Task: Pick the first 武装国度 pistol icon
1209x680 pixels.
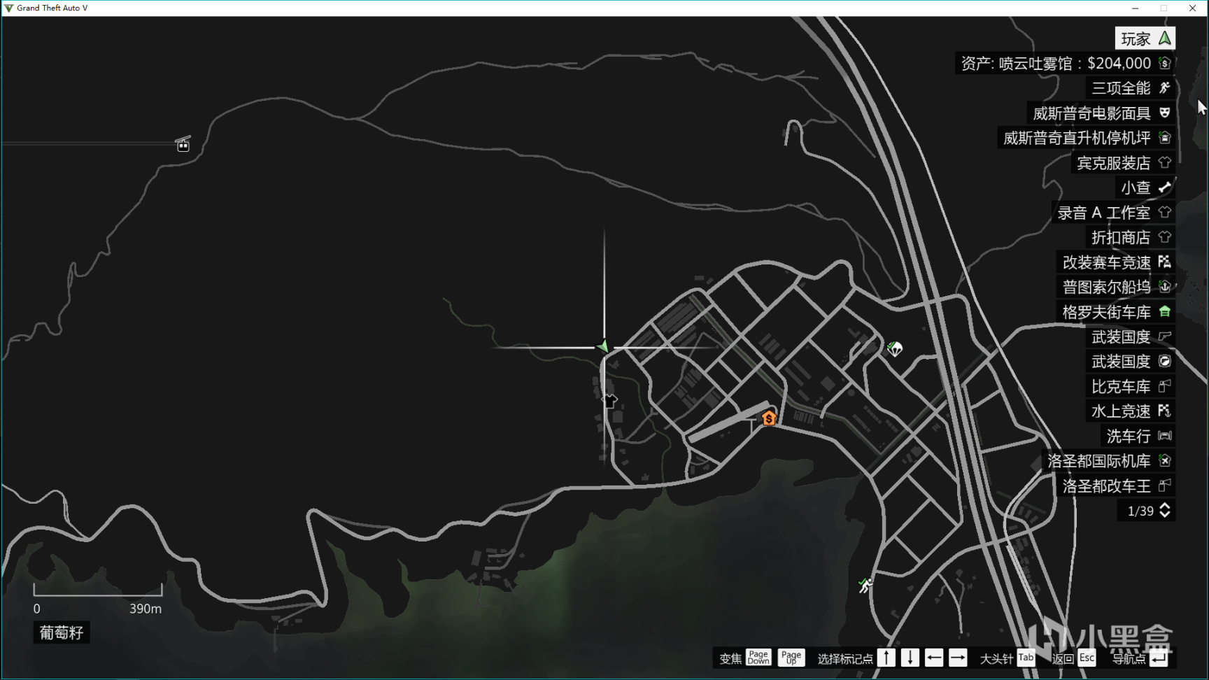Action: 1165,337
